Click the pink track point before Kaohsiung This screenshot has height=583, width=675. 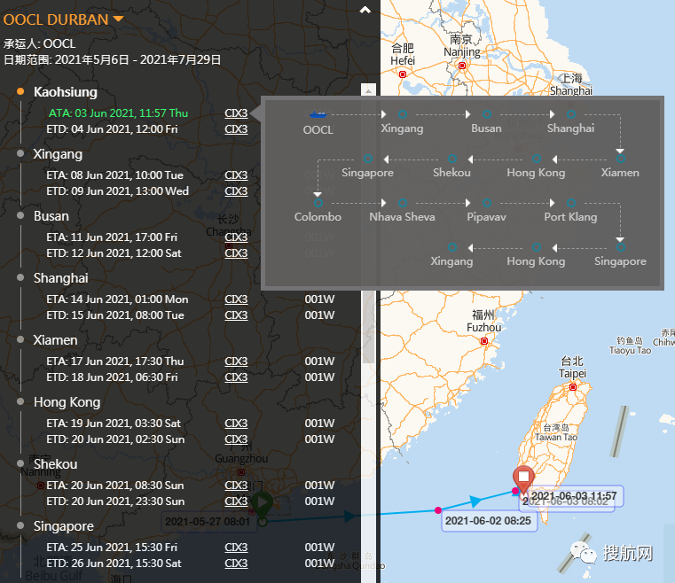point(438,509)
